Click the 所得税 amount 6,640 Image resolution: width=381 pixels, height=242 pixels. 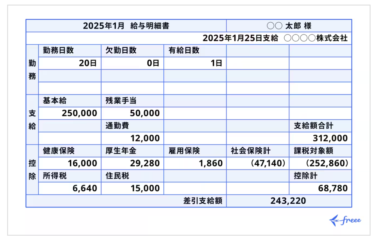(85, 188)
